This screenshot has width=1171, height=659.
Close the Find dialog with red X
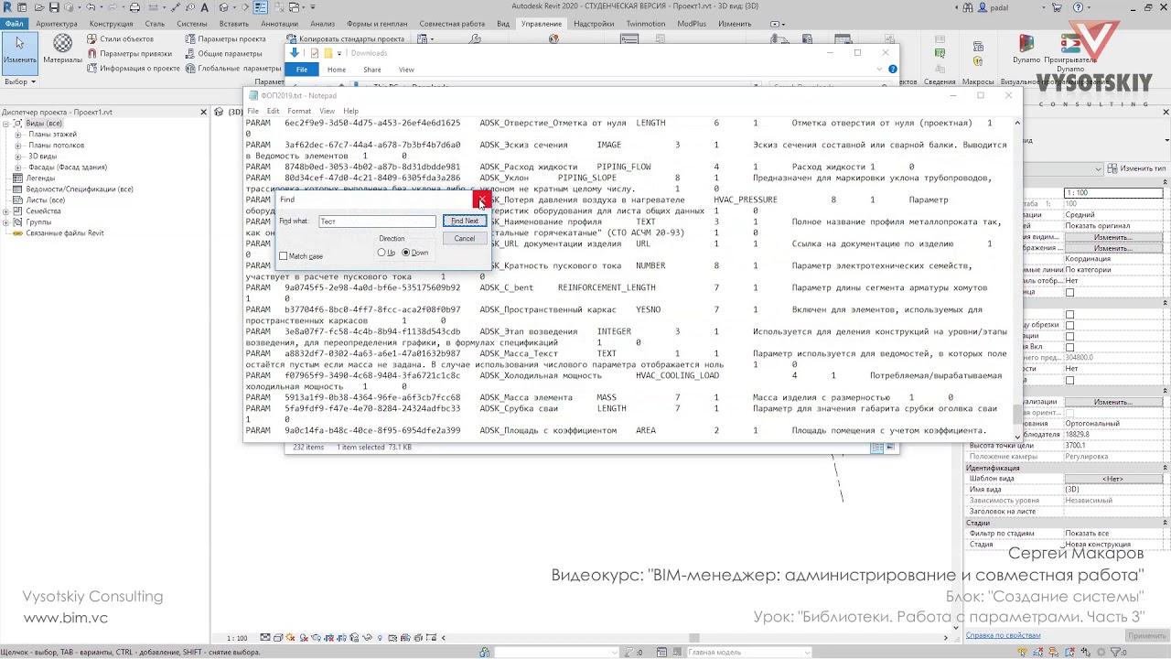(481, 200)
